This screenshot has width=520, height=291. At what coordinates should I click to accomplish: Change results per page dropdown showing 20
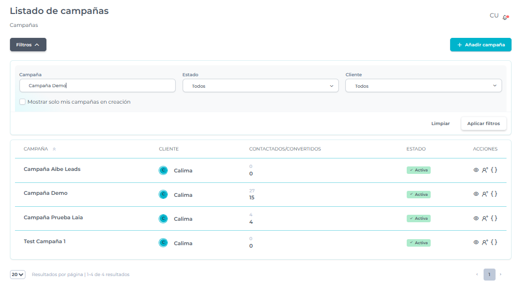tap(17, 275)
